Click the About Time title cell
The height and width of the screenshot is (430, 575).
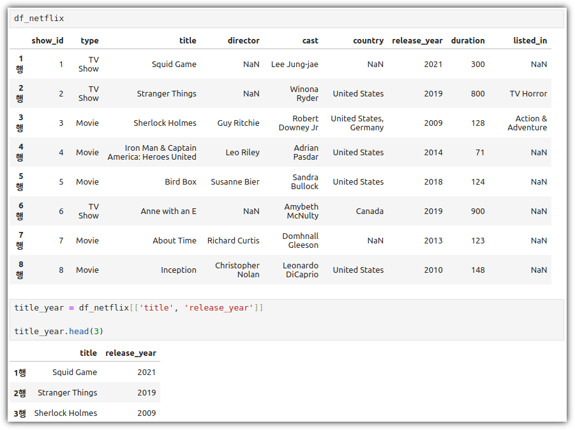pyautogui.click(x=174, y=240)
